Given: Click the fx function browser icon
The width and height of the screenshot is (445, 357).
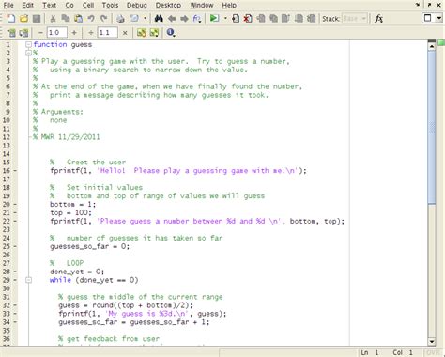Looking at the screenshot, I should [379, 19].
